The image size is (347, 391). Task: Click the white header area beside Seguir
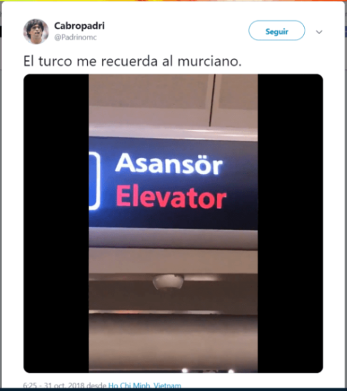[175, 31]
